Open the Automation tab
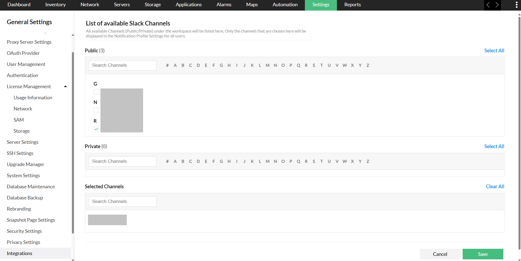This screenshot has width=521, height=261. (x=285, y=5)
